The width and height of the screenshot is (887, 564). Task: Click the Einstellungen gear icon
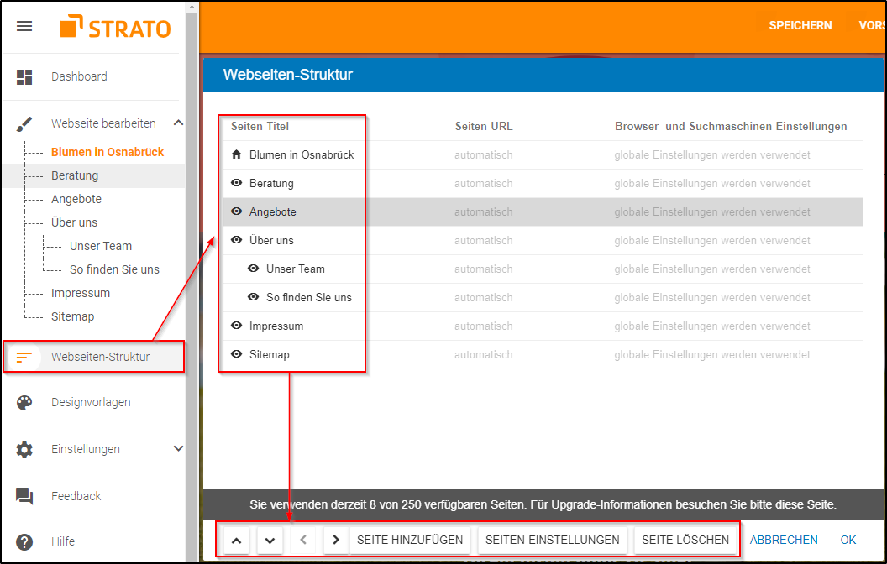[x=24, y=449]
